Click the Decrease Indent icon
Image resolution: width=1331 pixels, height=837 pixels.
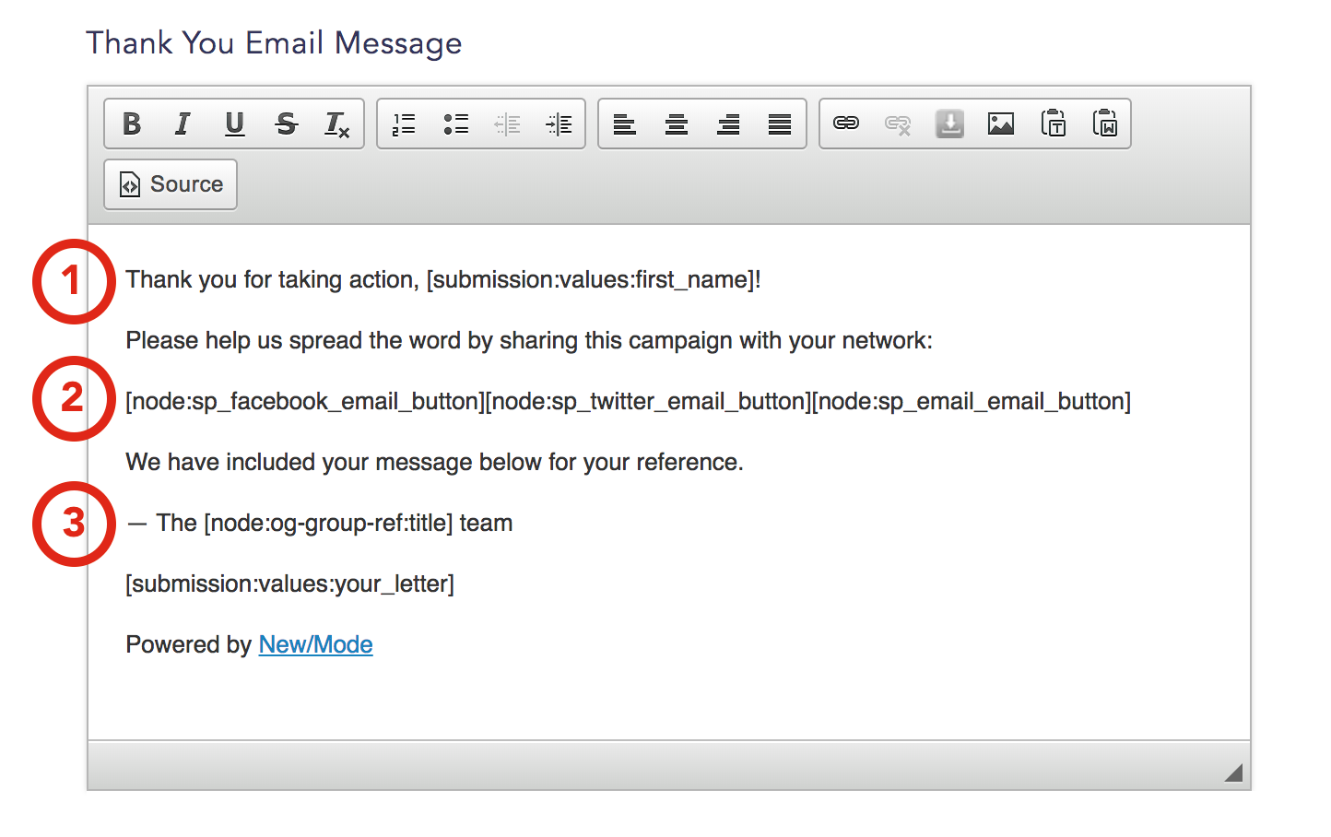click(x=507, y=124)
